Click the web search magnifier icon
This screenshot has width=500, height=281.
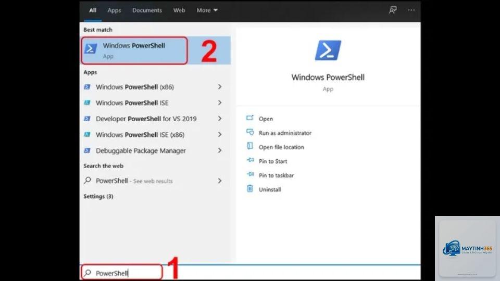[87, 181]
